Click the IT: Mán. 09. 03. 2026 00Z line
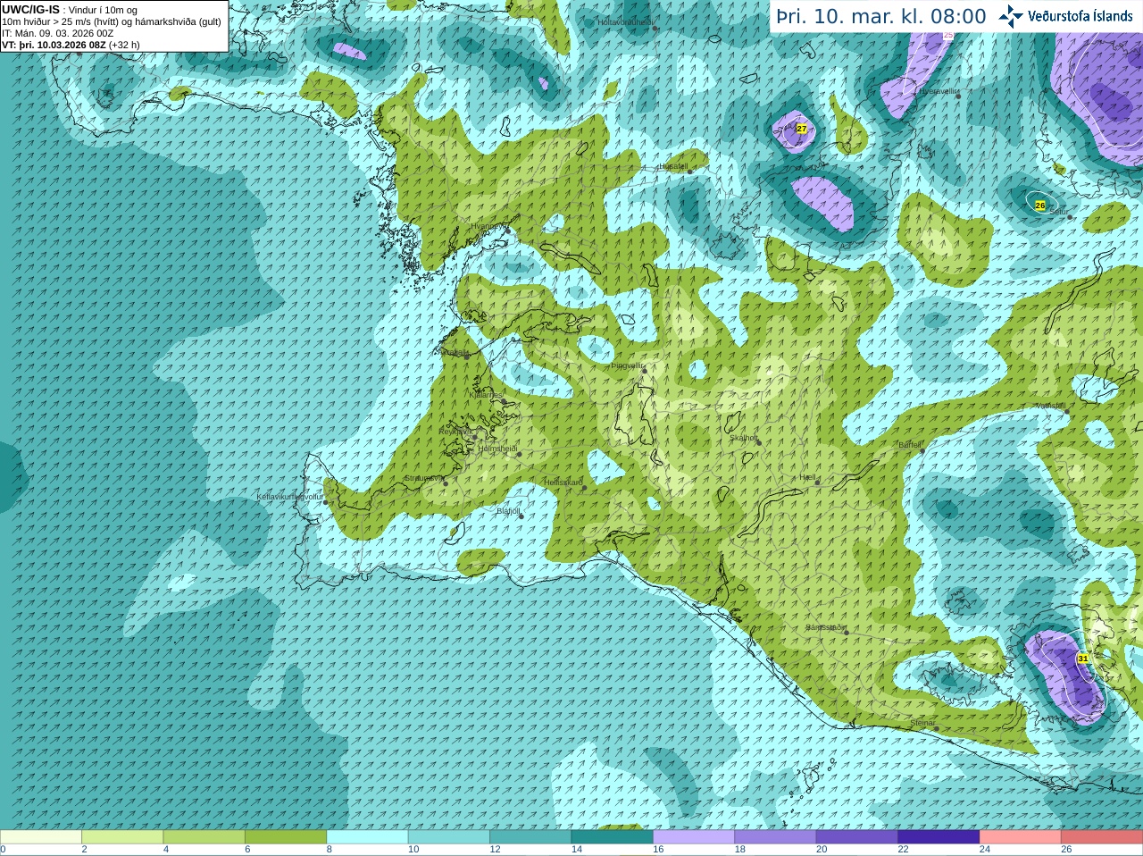1143x856 pixels. (58, 33)
